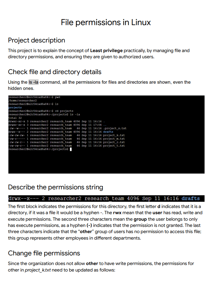Click the project_m.txt file row
The height and width of the screenshot is (287, 217).
click(67, 139)
